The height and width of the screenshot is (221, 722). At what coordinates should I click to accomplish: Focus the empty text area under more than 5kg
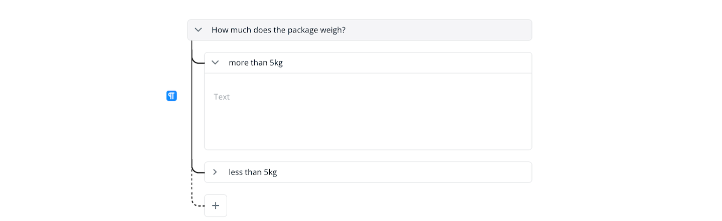point(368,111)
